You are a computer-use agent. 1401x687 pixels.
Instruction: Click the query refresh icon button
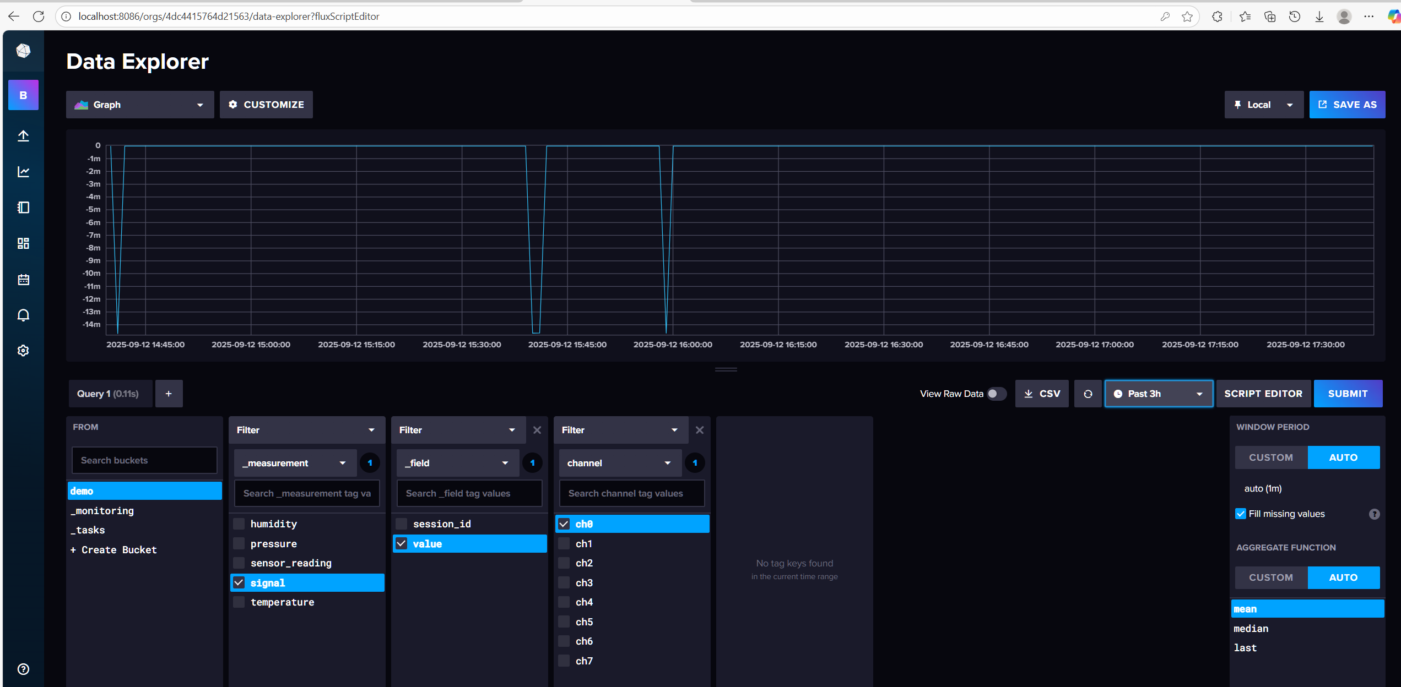click(1088, 394)
